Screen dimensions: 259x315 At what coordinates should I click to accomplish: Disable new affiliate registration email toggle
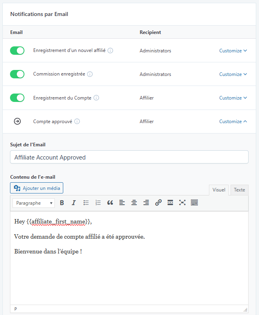(x=17, y=51)
